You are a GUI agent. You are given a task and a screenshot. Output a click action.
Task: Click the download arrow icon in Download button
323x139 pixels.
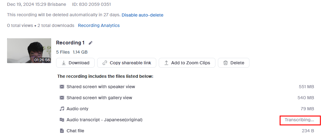click(x=64, y=63)
